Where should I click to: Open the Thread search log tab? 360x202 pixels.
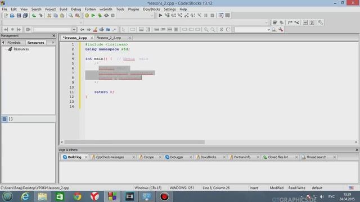click(x=316, y=157)
